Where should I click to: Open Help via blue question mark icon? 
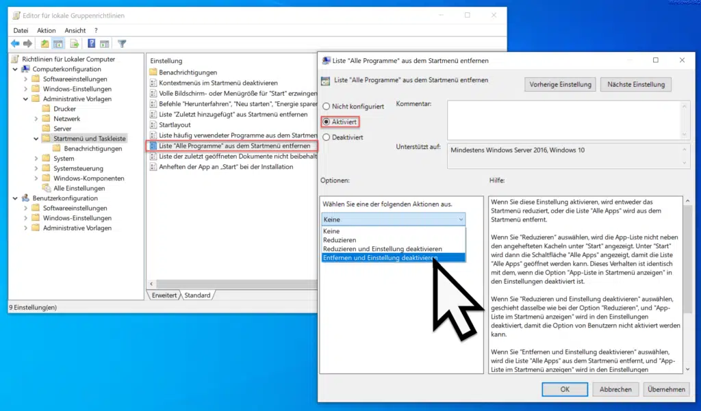tap(91, 44)
